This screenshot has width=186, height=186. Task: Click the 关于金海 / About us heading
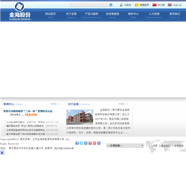(79, 104)
